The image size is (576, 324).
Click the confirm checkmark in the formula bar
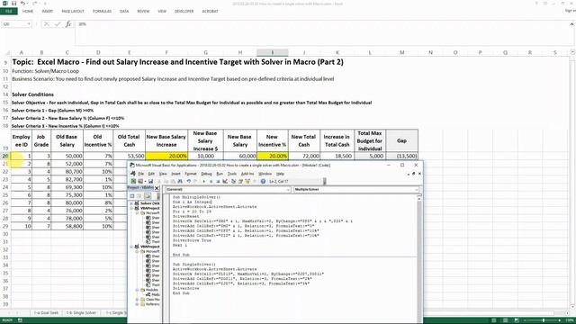[58, 24]
